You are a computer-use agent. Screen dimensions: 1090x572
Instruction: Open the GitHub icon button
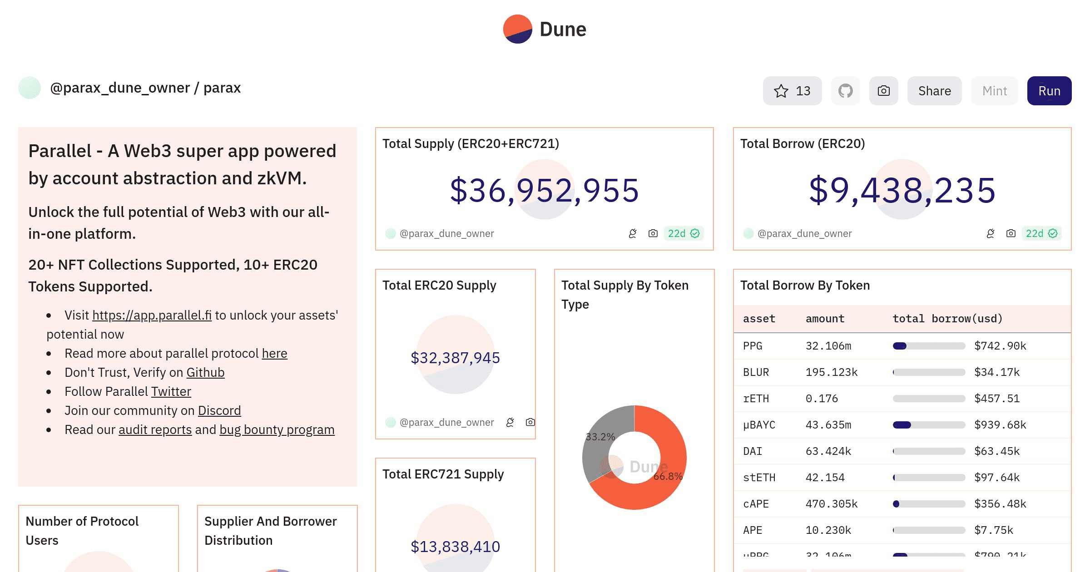[845, 91]
